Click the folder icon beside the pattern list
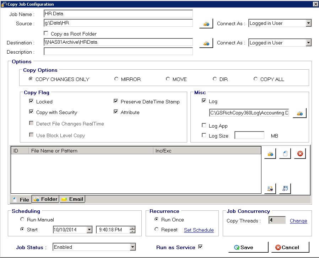Viewport: 319px width, 258px height. [x=270, y=154]
